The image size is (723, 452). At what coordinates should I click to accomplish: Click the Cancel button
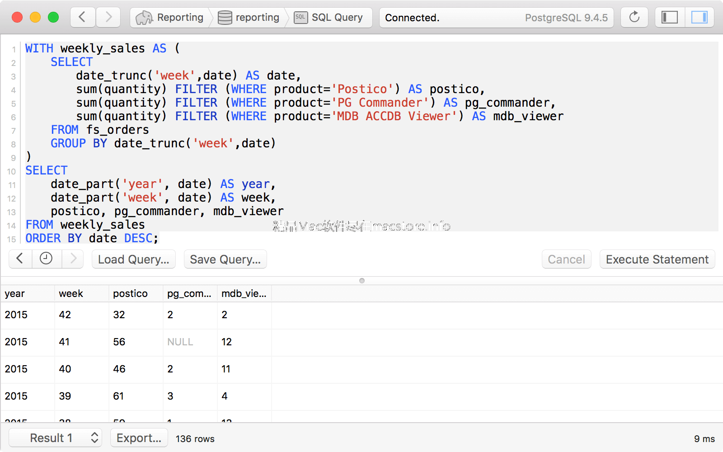(566, 259)
